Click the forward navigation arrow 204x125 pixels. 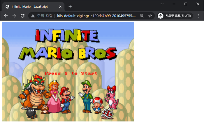[x=14, y=16]
